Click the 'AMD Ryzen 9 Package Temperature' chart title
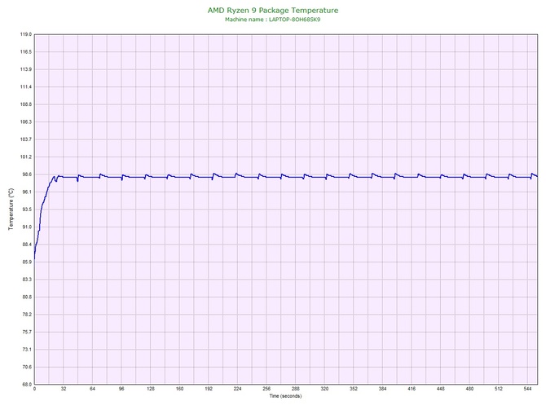Screen dimensions: 546x410 click(273, 11)
